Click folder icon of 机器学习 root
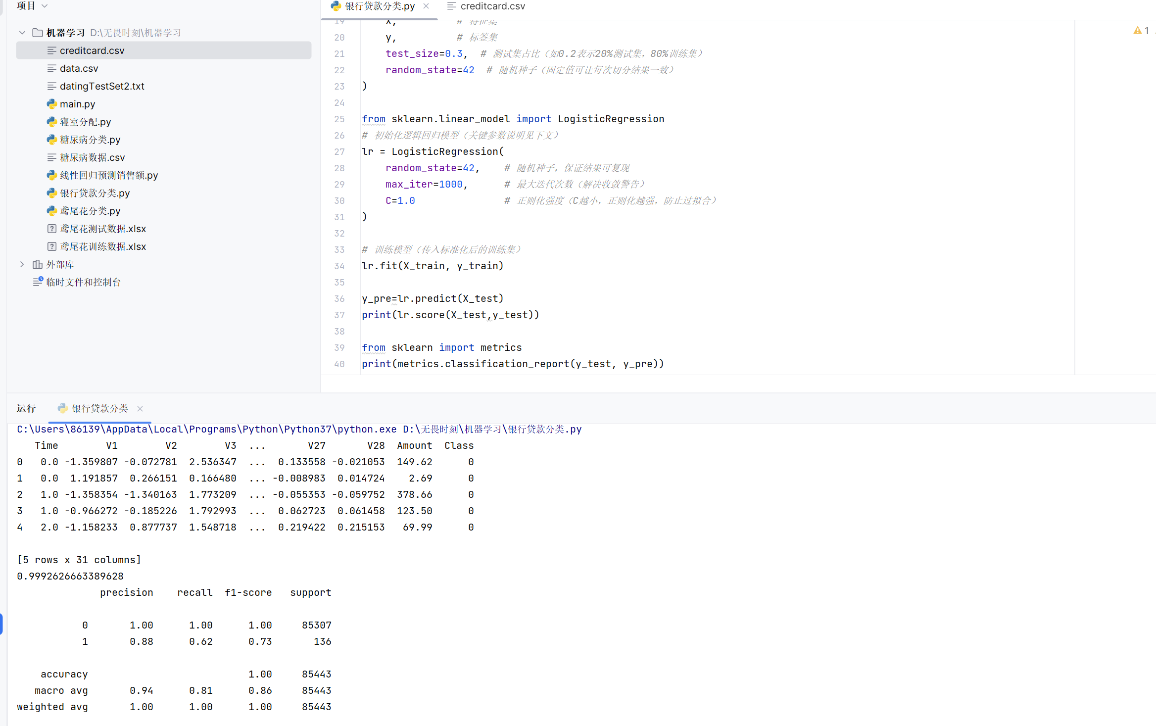 tap(38, 33)
